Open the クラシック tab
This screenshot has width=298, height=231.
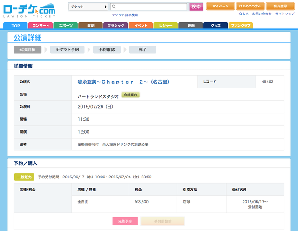click(x=115, y=26)
